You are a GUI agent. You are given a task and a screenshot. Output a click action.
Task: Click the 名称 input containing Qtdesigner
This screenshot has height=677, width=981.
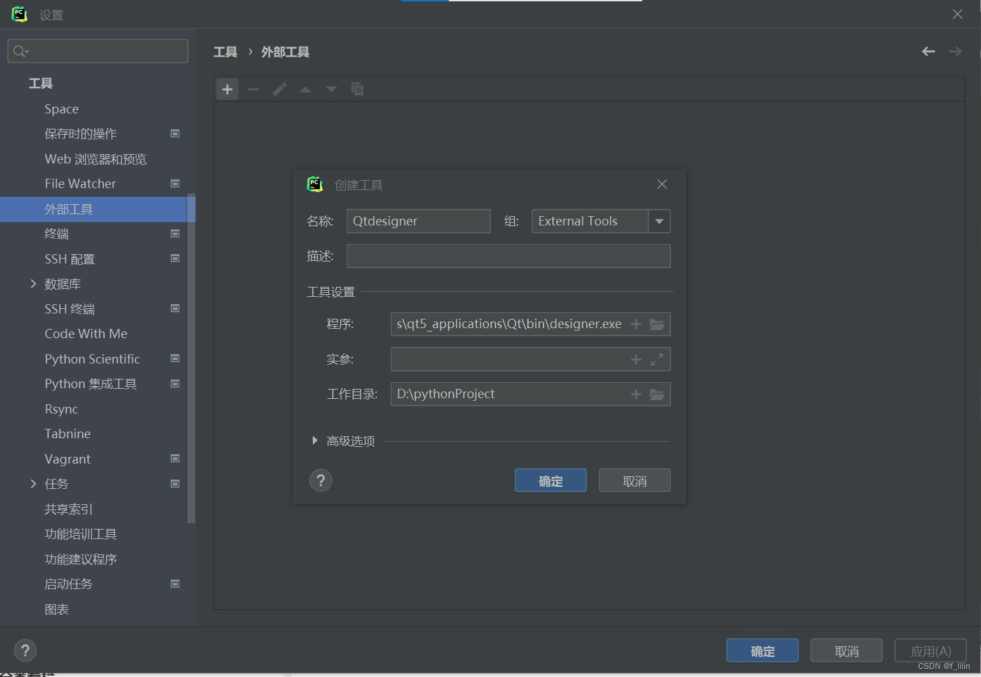(x=418, y=221)
